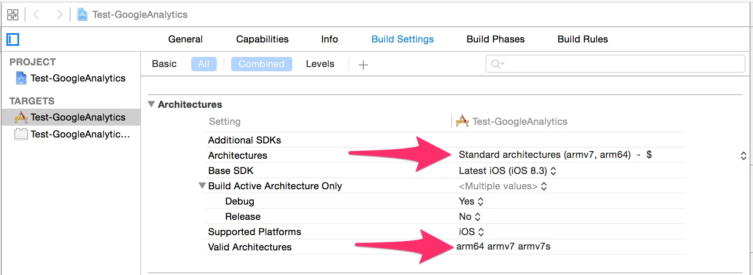Click the Test-GoogleAnalytics project file icon in breadcrumb

[82, 15]
